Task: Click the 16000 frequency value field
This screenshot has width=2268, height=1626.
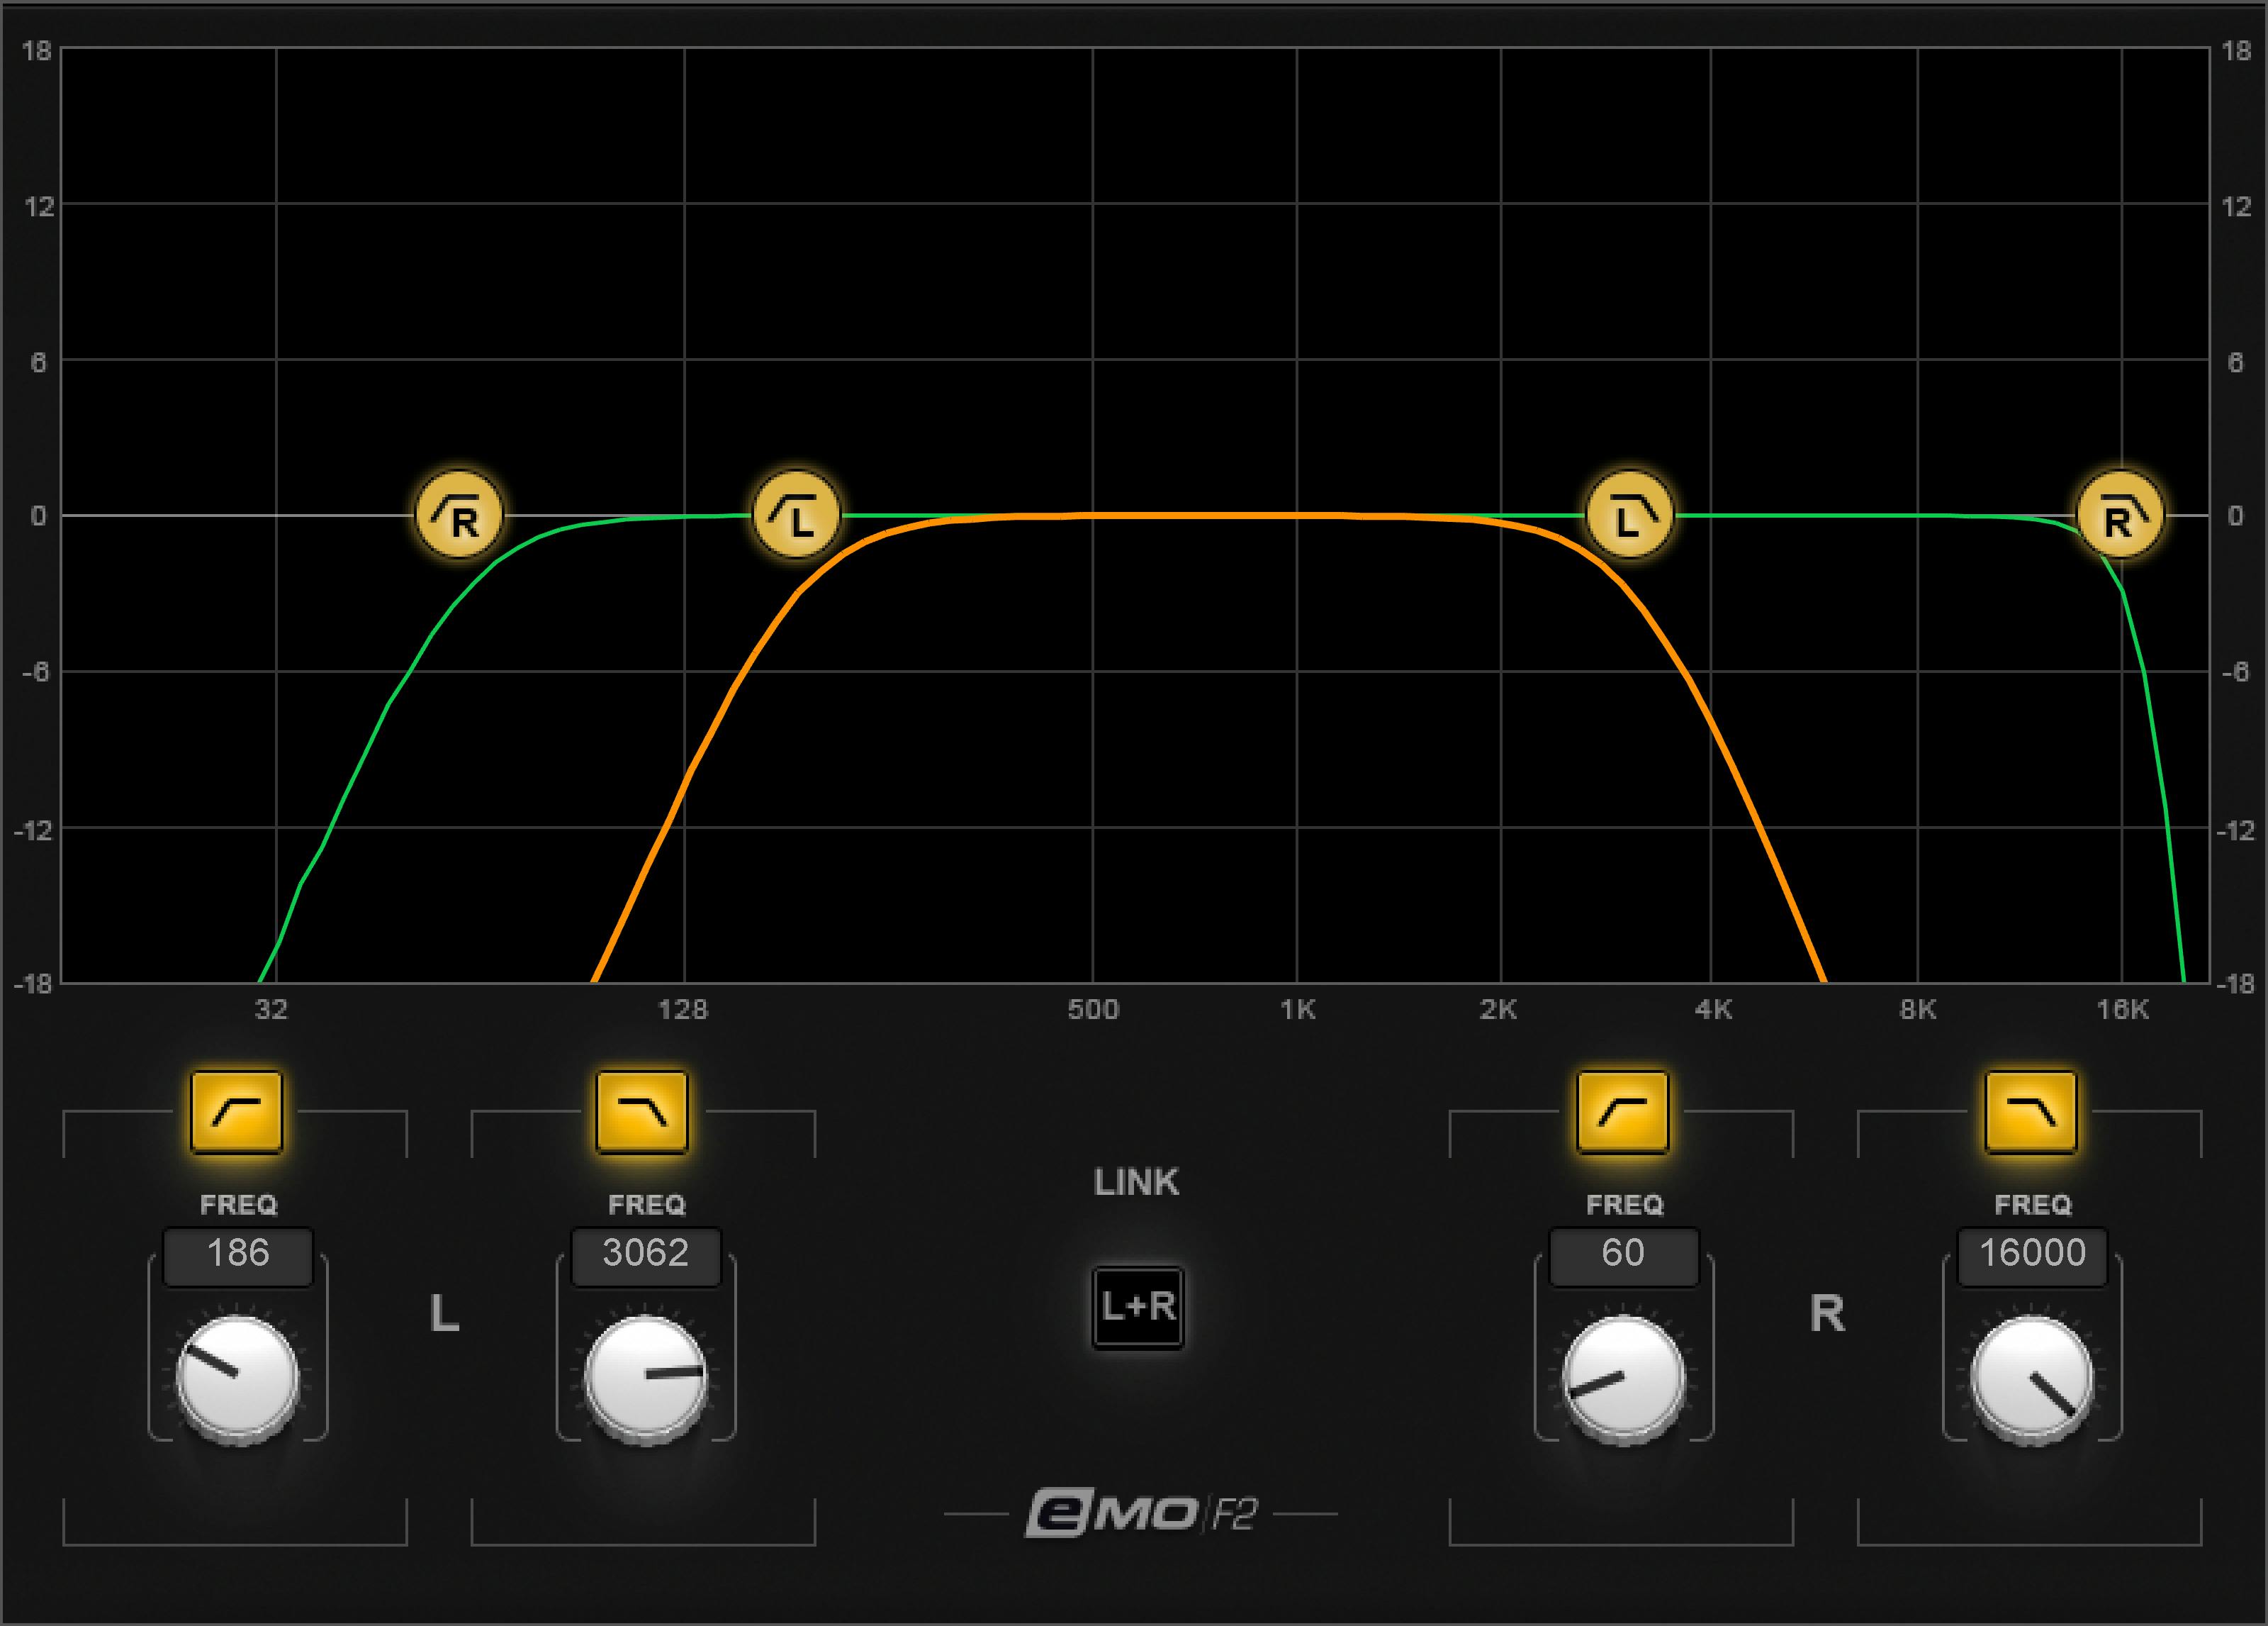Action: tap(2032, 1254)
